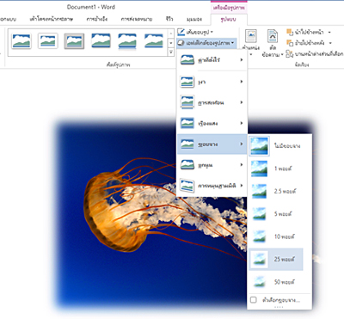
Task: Open the Reflection (การสะท้อน) effects submenu
Action: click(212, 102)
